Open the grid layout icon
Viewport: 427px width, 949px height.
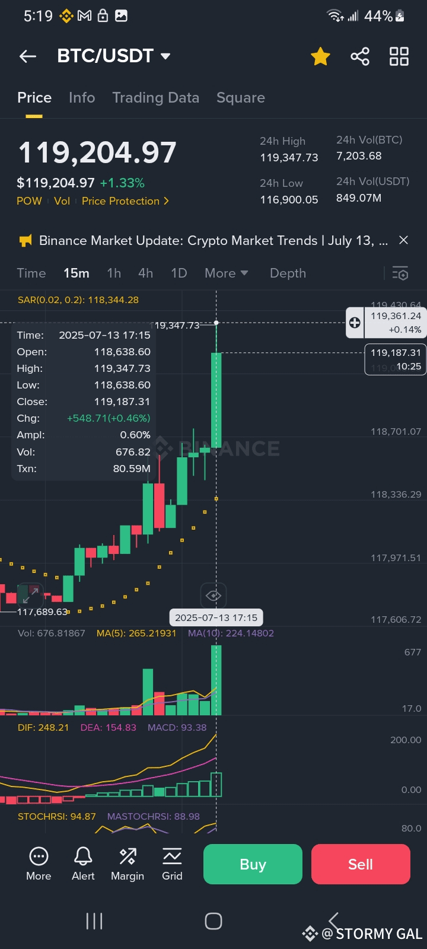point(399,56)
